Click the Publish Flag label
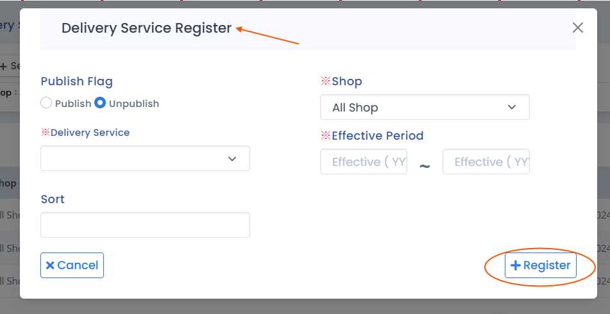This screenshot has height=314, width=610. click(x=76, y=81)
